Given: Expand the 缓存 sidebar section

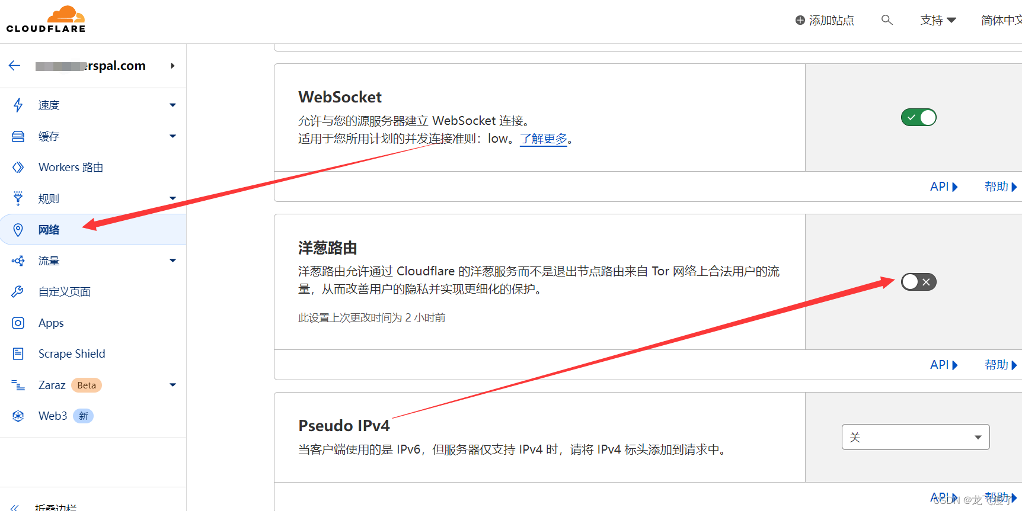Looking at the screenshot, I should (173, 137).
